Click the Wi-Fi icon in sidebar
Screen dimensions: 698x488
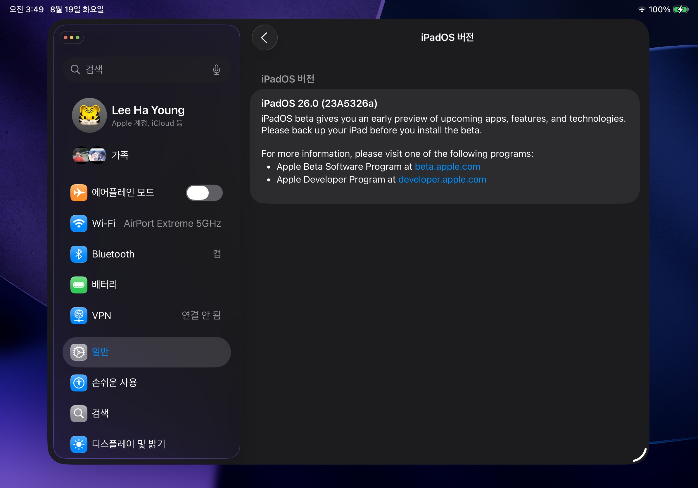point(79,223)
